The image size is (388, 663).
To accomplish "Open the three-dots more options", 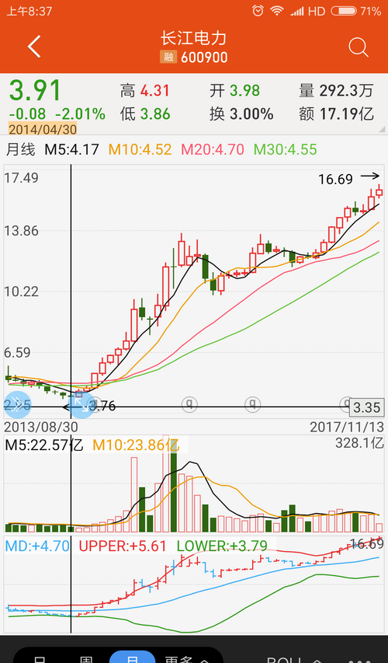I will point(359,661).
